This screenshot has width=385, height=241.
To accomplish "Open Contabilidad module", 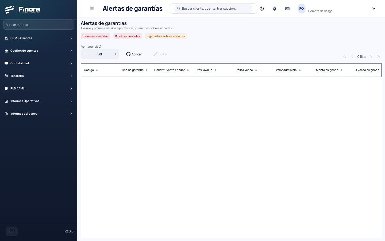I will coord(38,63).
